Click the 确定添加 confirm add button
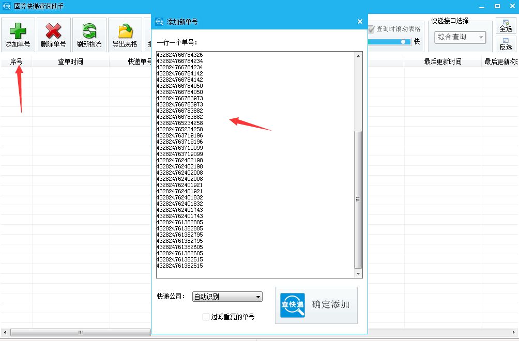Image resolution: width=519 pixels, height=341 pixels. (331, 305)
